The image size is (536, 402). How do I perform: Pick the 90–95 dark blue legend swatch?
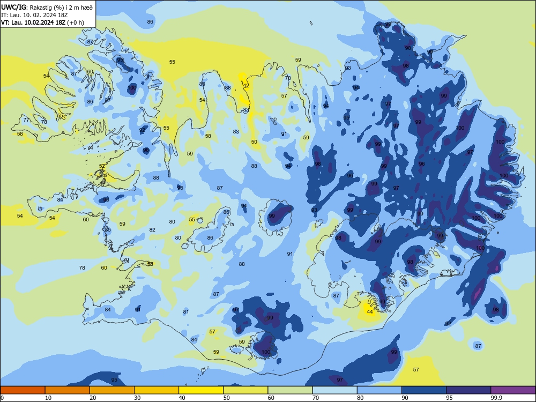(424, 390)
